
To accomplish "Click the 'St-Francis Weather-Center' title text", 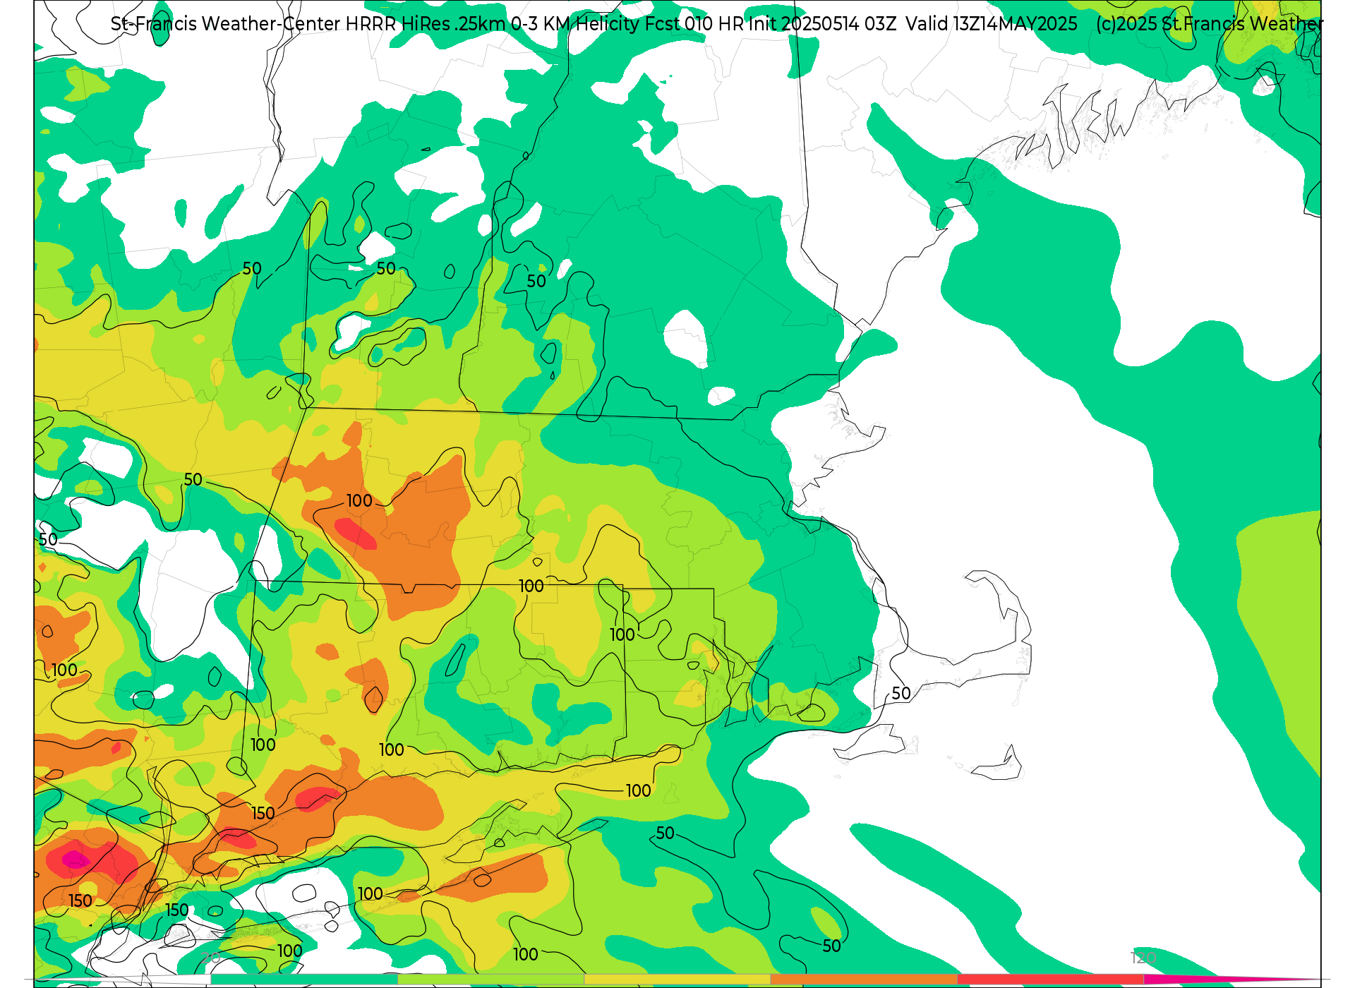I will pyautogui.click(x=226, y=24).
